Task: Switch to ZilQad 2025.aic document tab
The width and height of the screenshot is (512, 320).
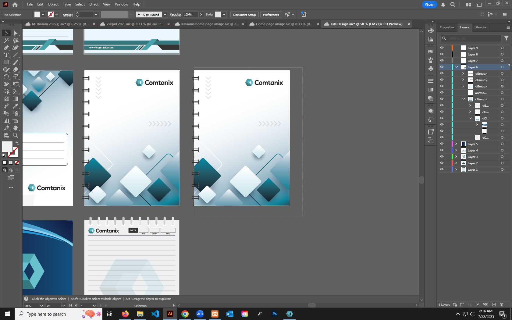Action: tap(135, 24)
